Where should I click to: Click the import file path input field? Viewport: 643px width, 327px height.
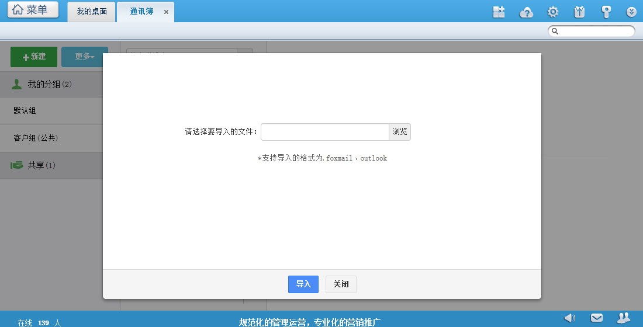coord(324,132)
